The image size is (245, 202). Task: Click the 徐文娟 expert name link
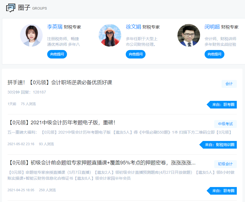[133, 27]
